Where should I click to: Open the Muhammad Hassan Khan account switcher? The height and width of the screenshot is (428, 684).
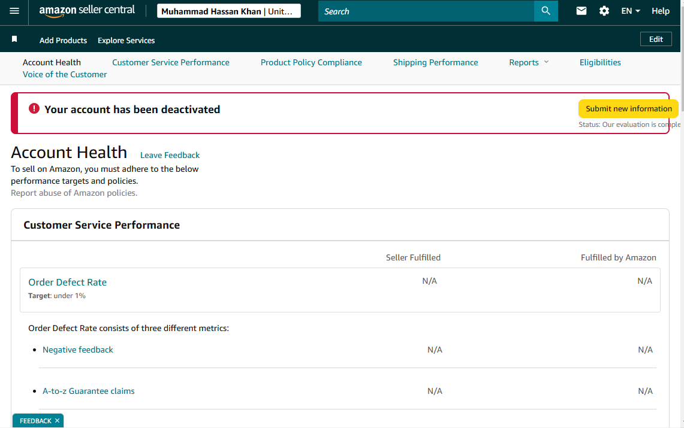tap(228, 11)
